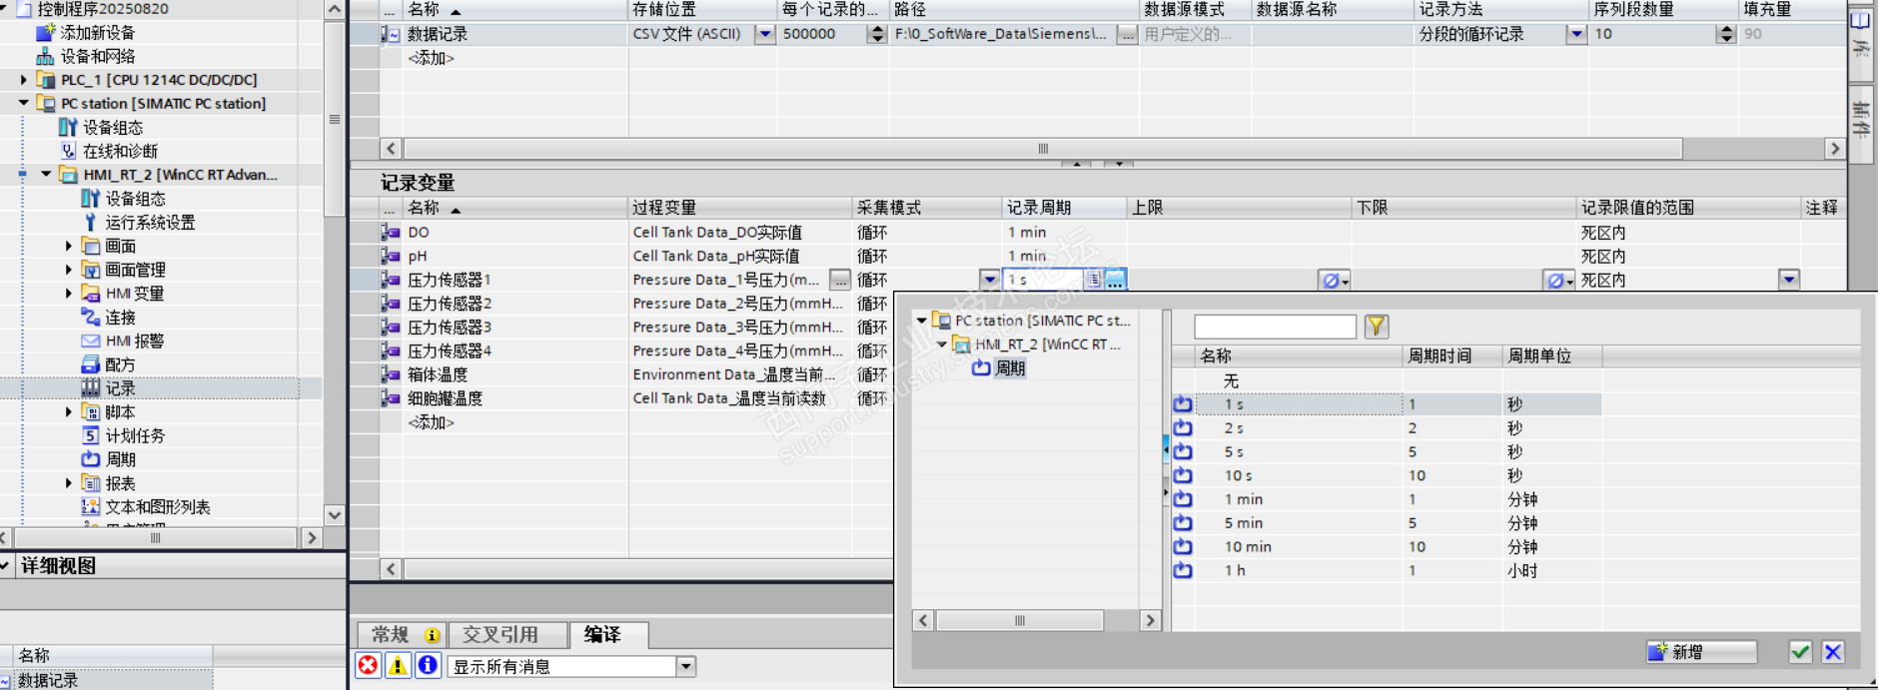Open the 上限 constant type dropdown
Image resolution: width=1878 pixels, height=690 pixels.
[x=1334, y=281]
